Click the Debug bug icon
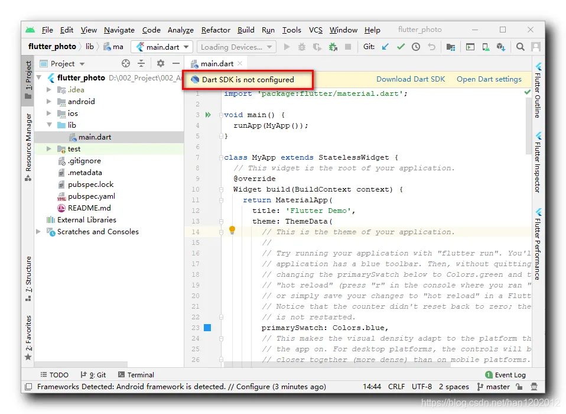 pyautogui.click(x=302, y=47)
